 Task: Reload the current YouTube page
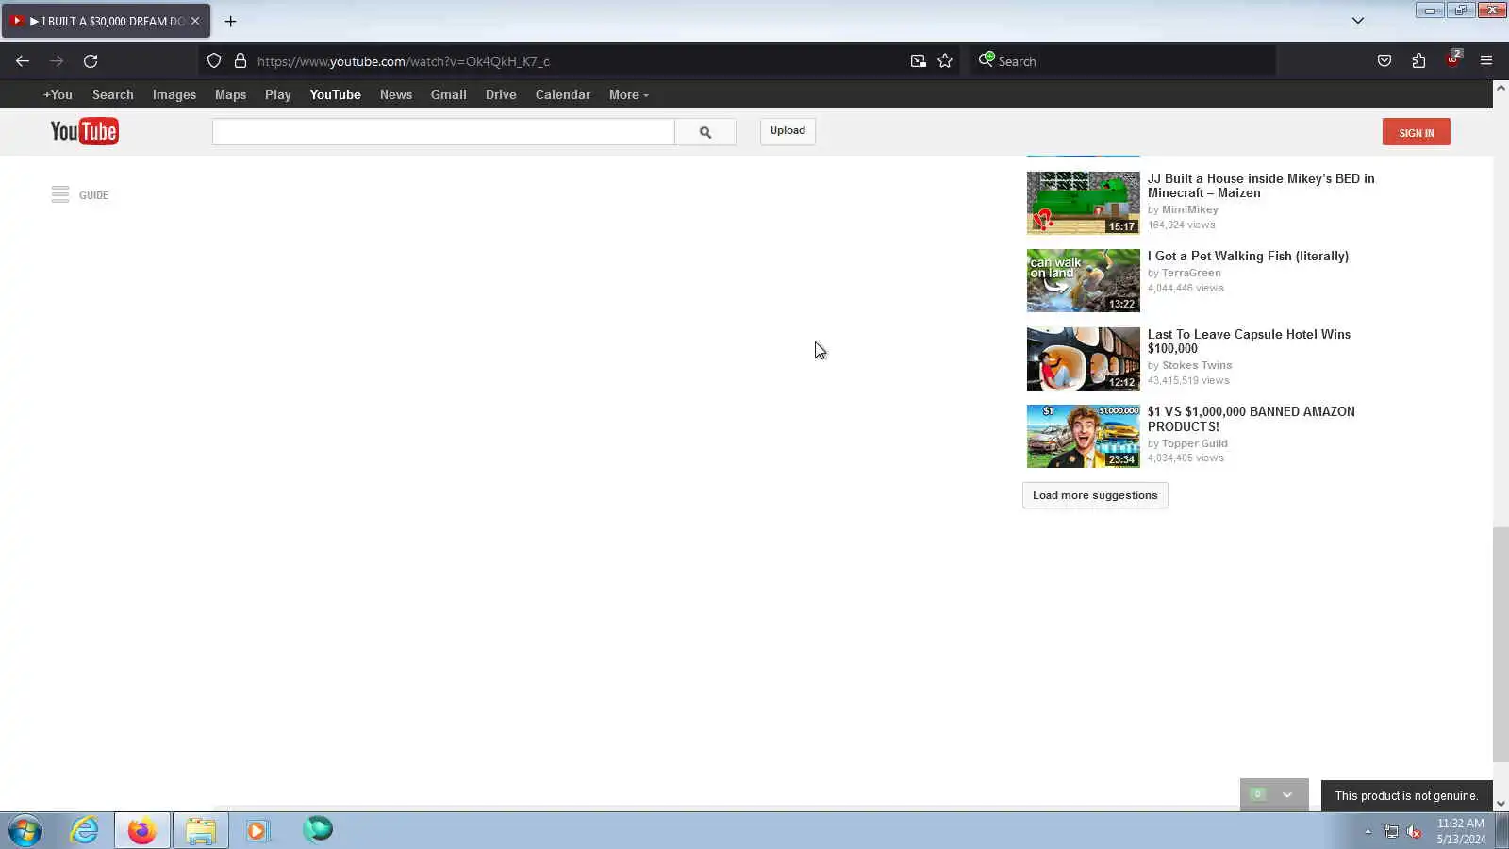coord(91,61)
